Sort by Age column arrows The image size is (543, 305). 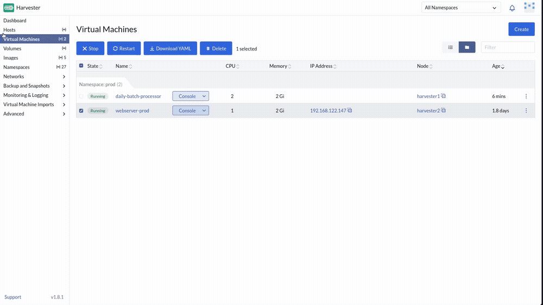(x=502, y=66)
